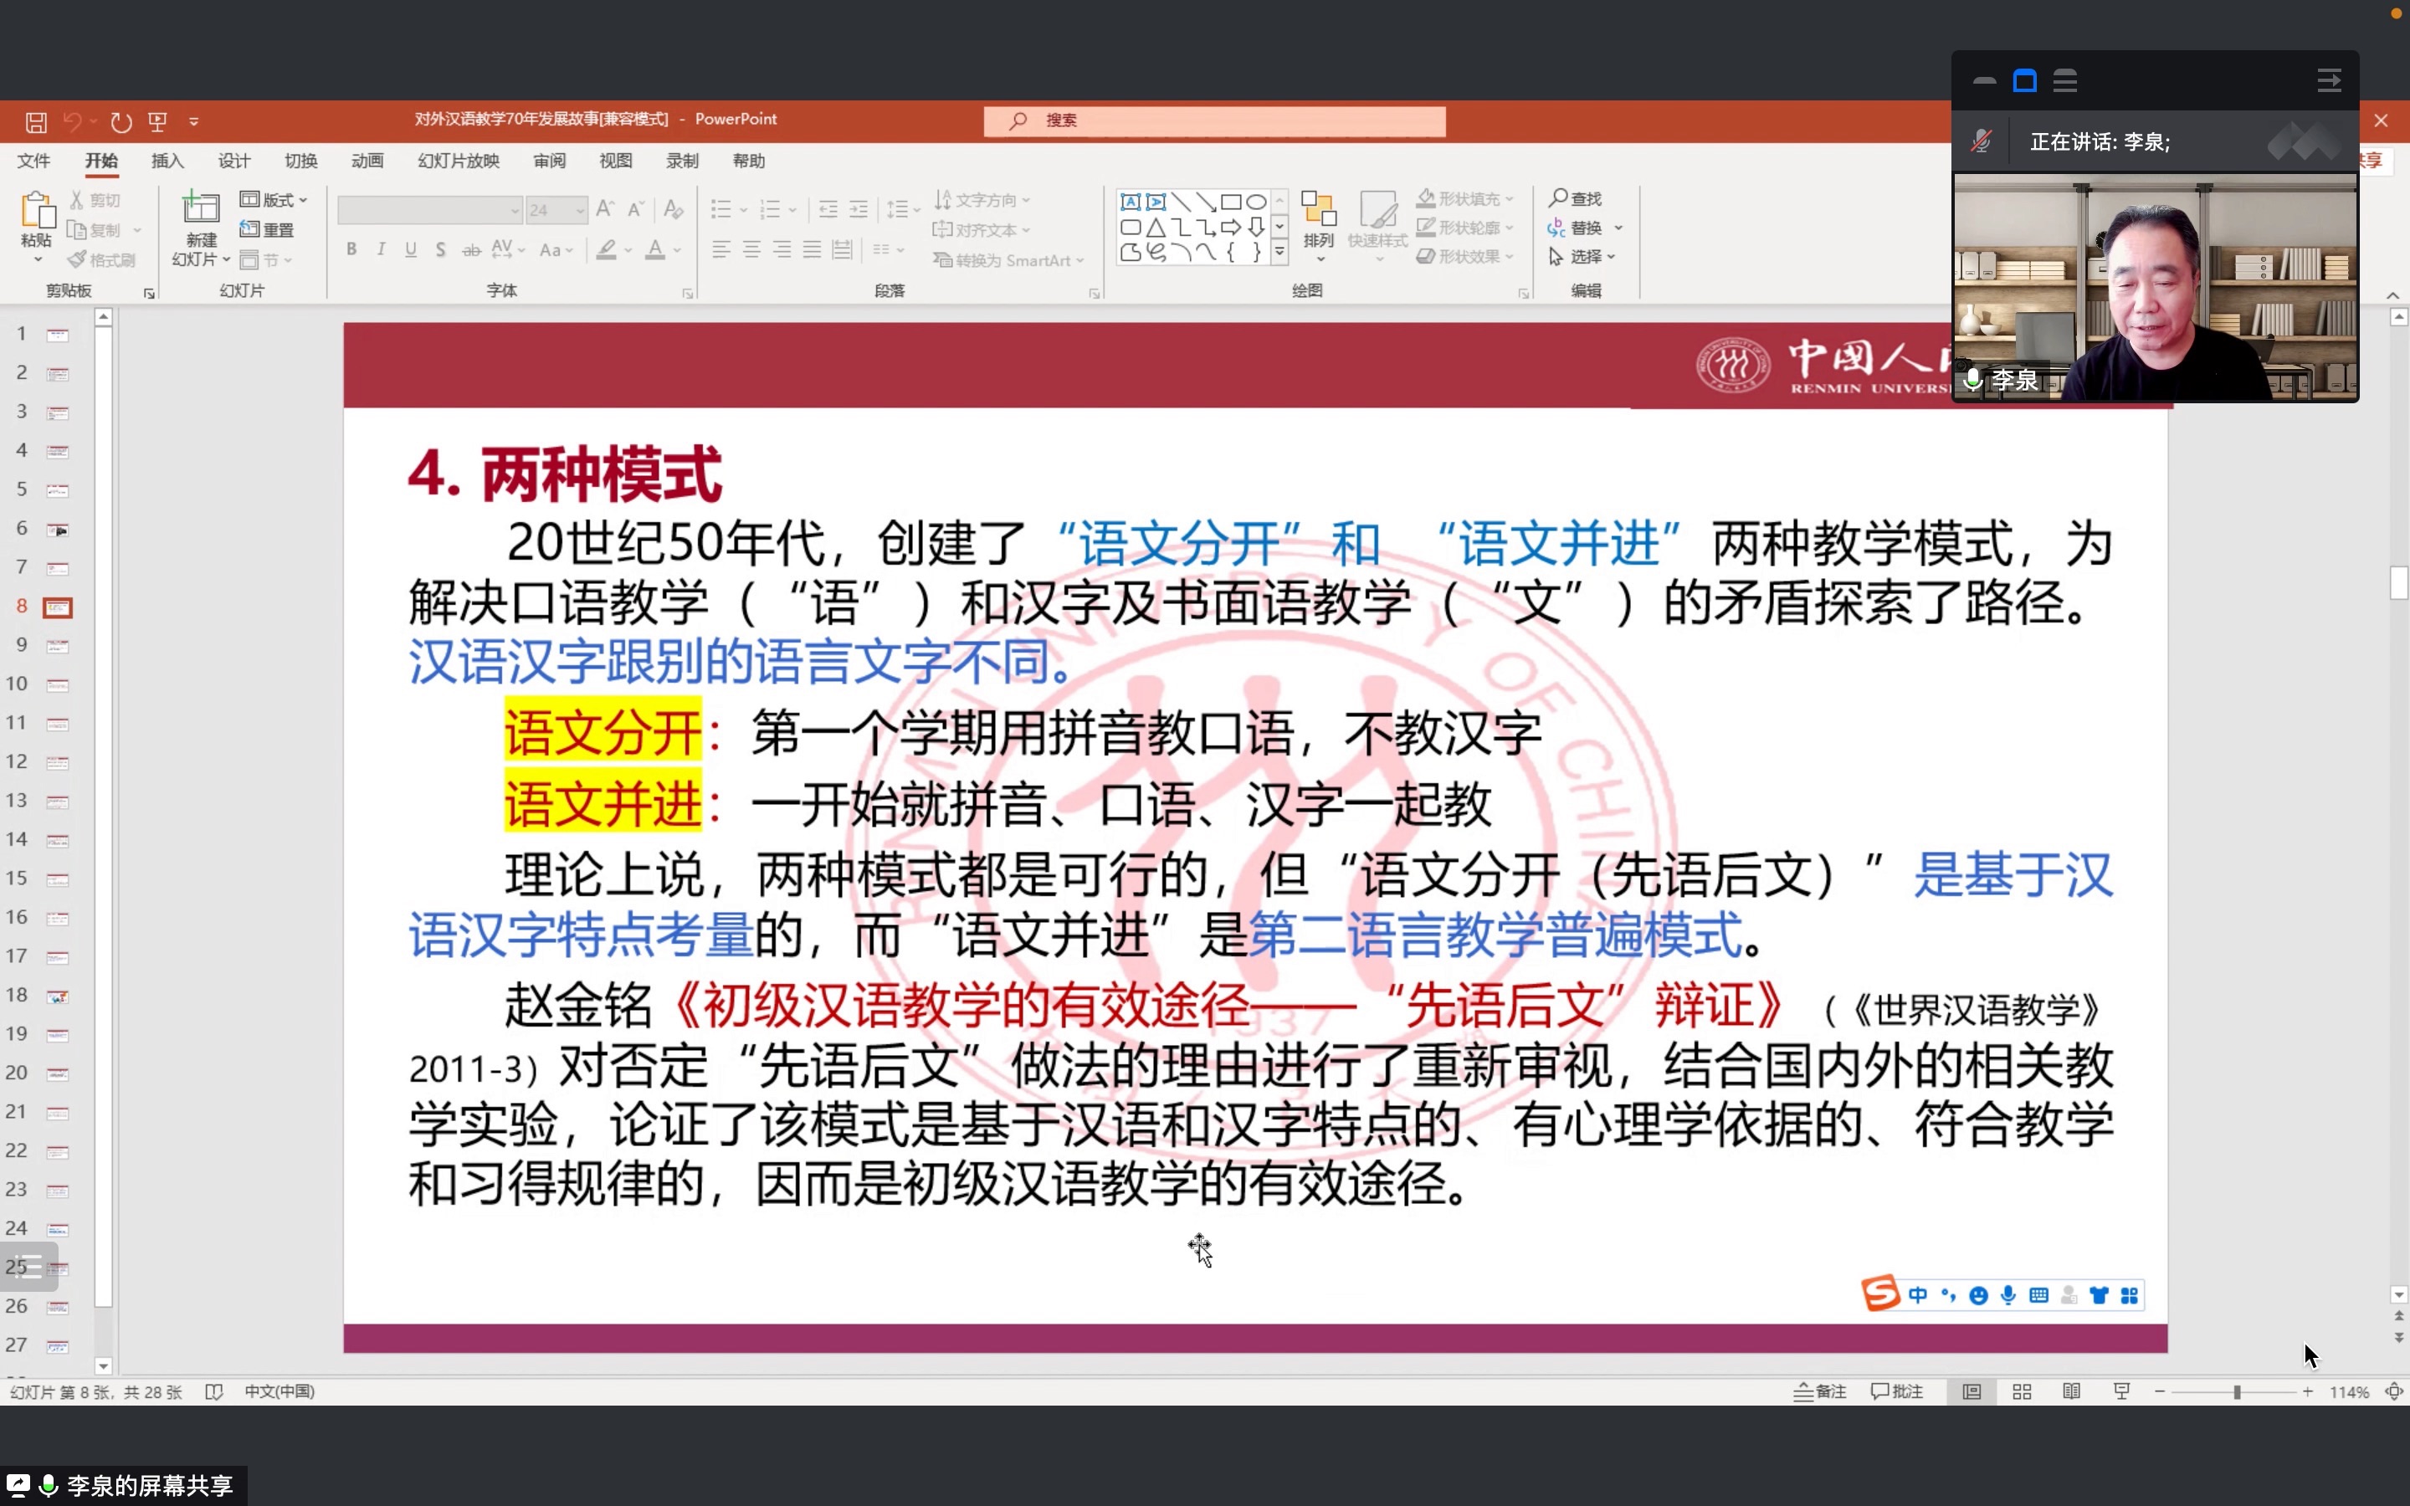This screenshot has width=2410, height=1506.
Task: Click the 选择 select button
Action: coord(1582,257)
